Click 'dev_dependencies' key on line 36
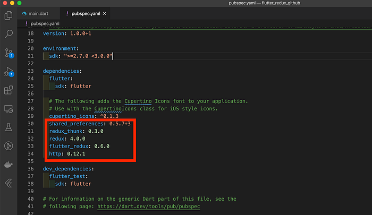This screenshot has width=372, height=215. coord(67,168)
